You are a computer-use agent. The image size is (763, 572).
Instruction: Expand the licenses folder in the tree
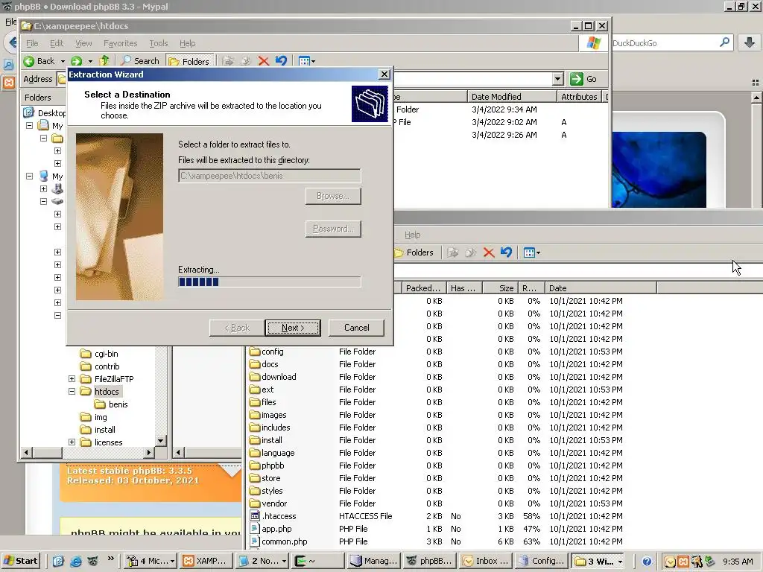coord(72,442)
